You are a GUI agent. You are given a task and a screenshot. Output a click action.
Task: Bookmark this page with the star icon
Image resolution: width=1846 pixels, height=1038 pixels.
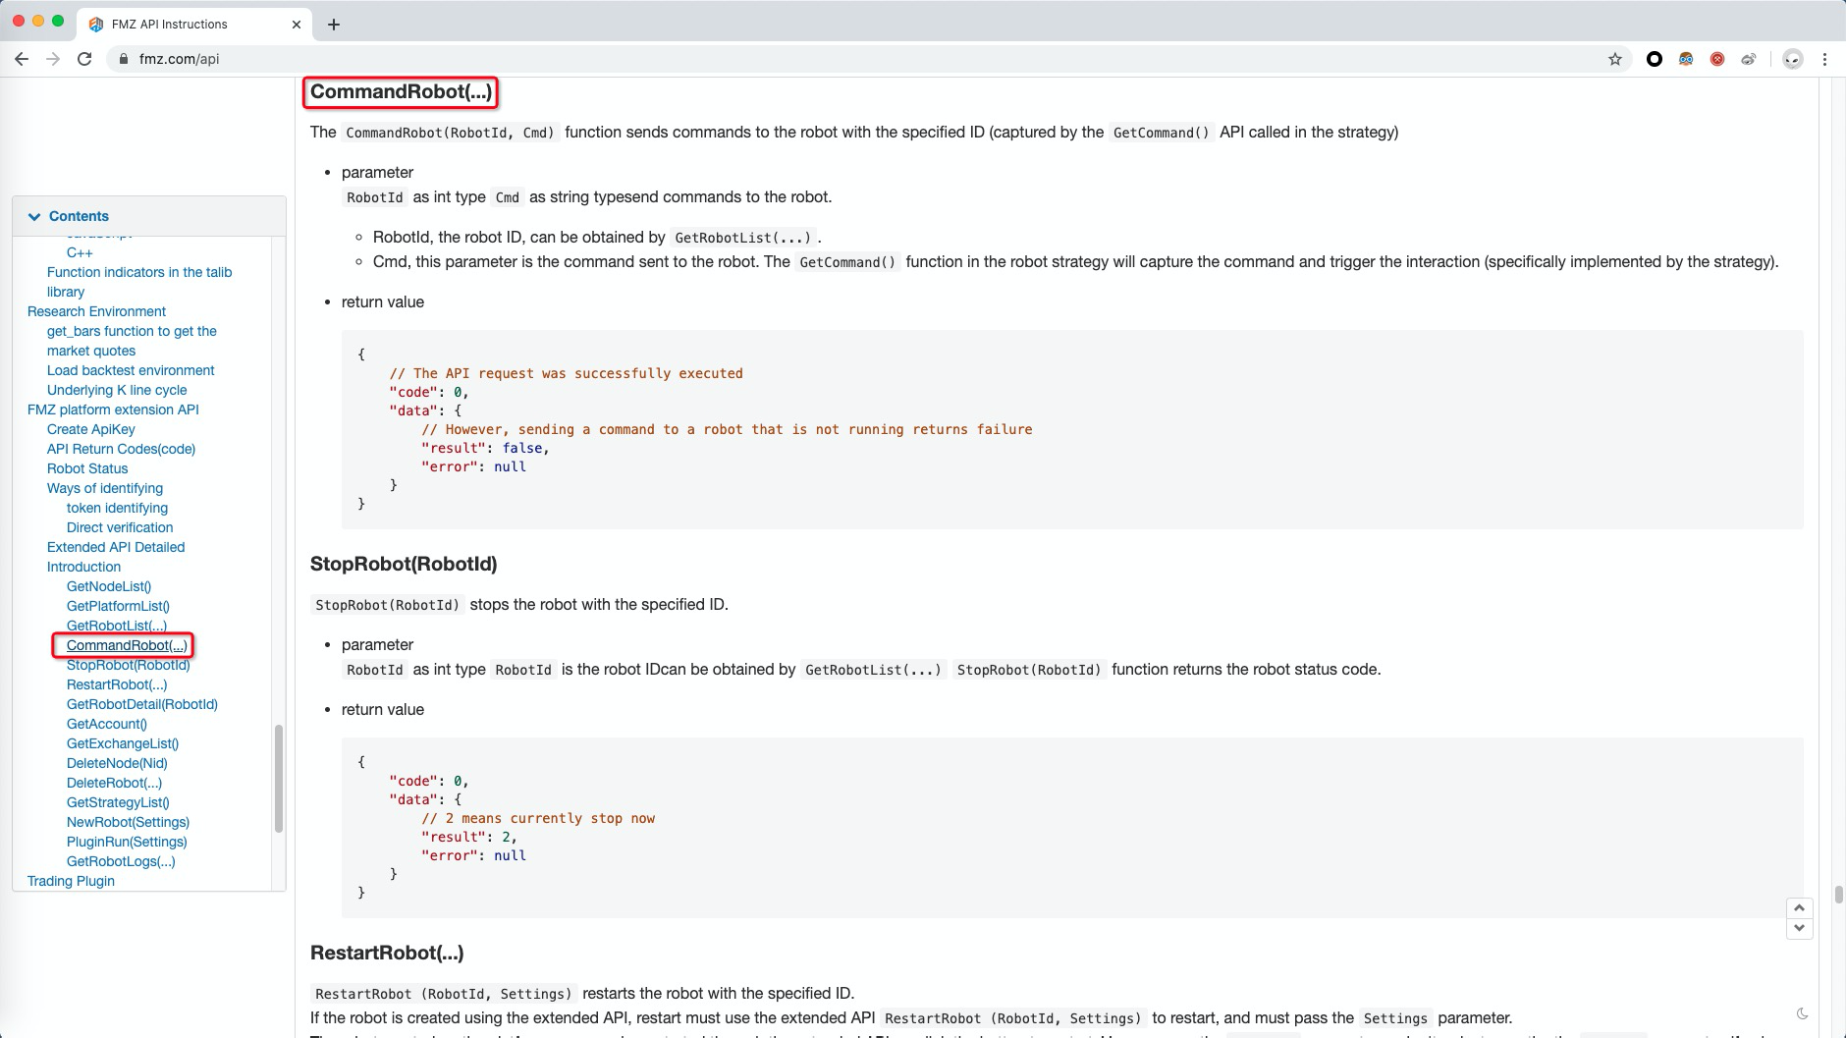1615,59
